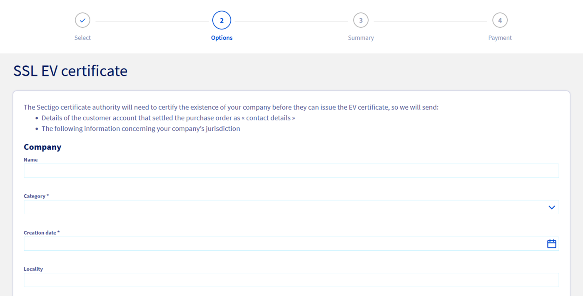Open the calendar picker for Creation date
The height and width of the screenshot is (296, 583).
(x=551, y=243)
